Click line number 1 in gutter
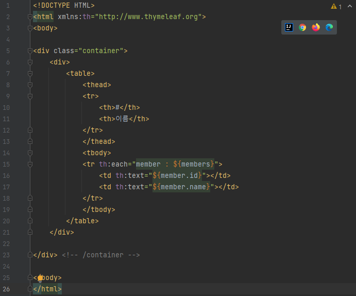This screenshot has width=356, height=296. pos(8,6)
